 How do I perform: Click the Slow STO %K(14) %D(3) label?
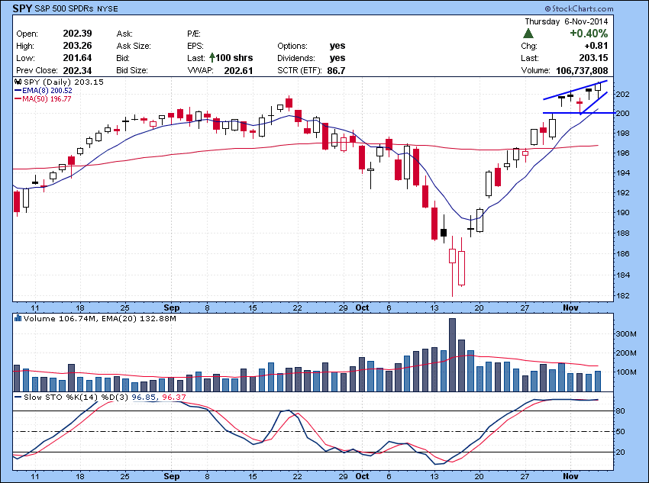(x=76, y=397)
